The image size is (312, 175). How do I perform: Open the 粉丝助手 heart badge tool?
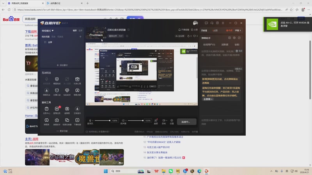(67, 91)
